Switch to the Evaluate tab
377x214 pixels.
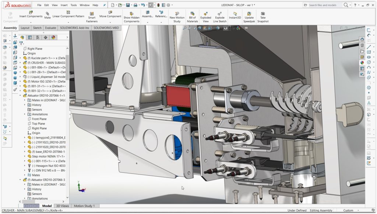(50, 28)
